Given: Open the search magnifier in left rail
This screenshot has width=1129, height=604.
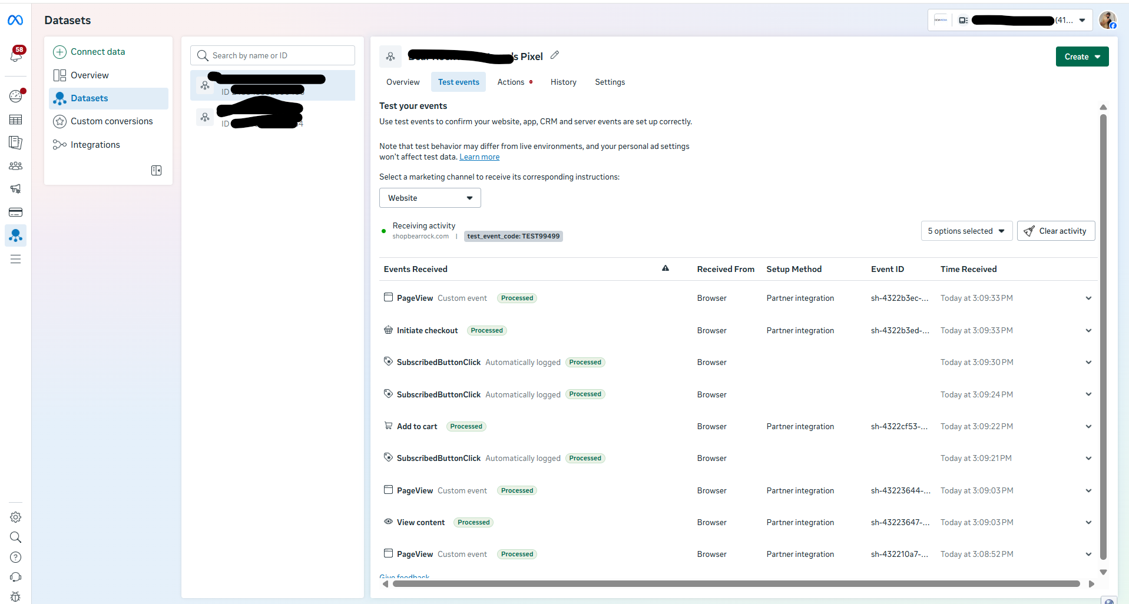Looking at the screenshot, I should (16, 537).
